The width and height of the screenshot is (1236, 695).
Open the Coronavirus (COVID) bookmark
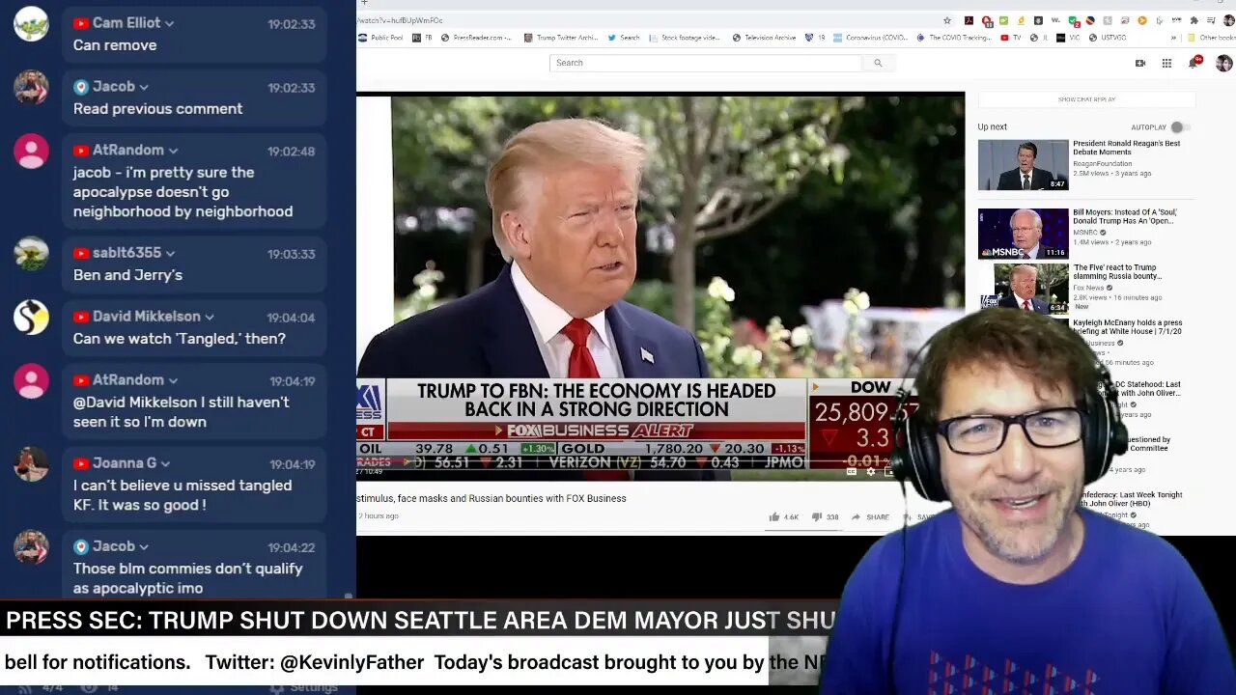point(871,38)
